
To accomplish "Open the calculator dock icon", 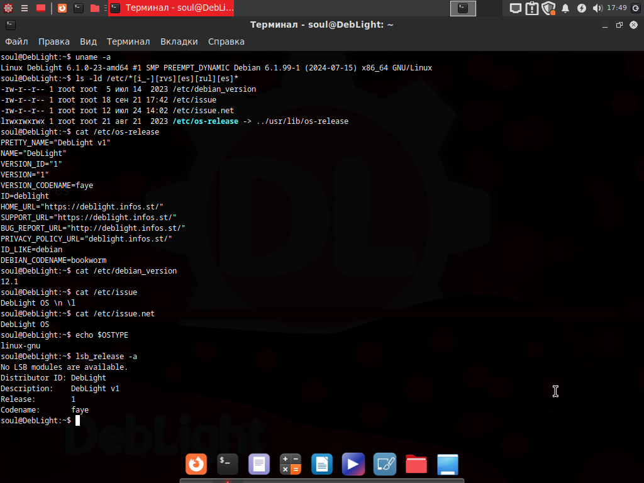I will click(x=291, y=464).
